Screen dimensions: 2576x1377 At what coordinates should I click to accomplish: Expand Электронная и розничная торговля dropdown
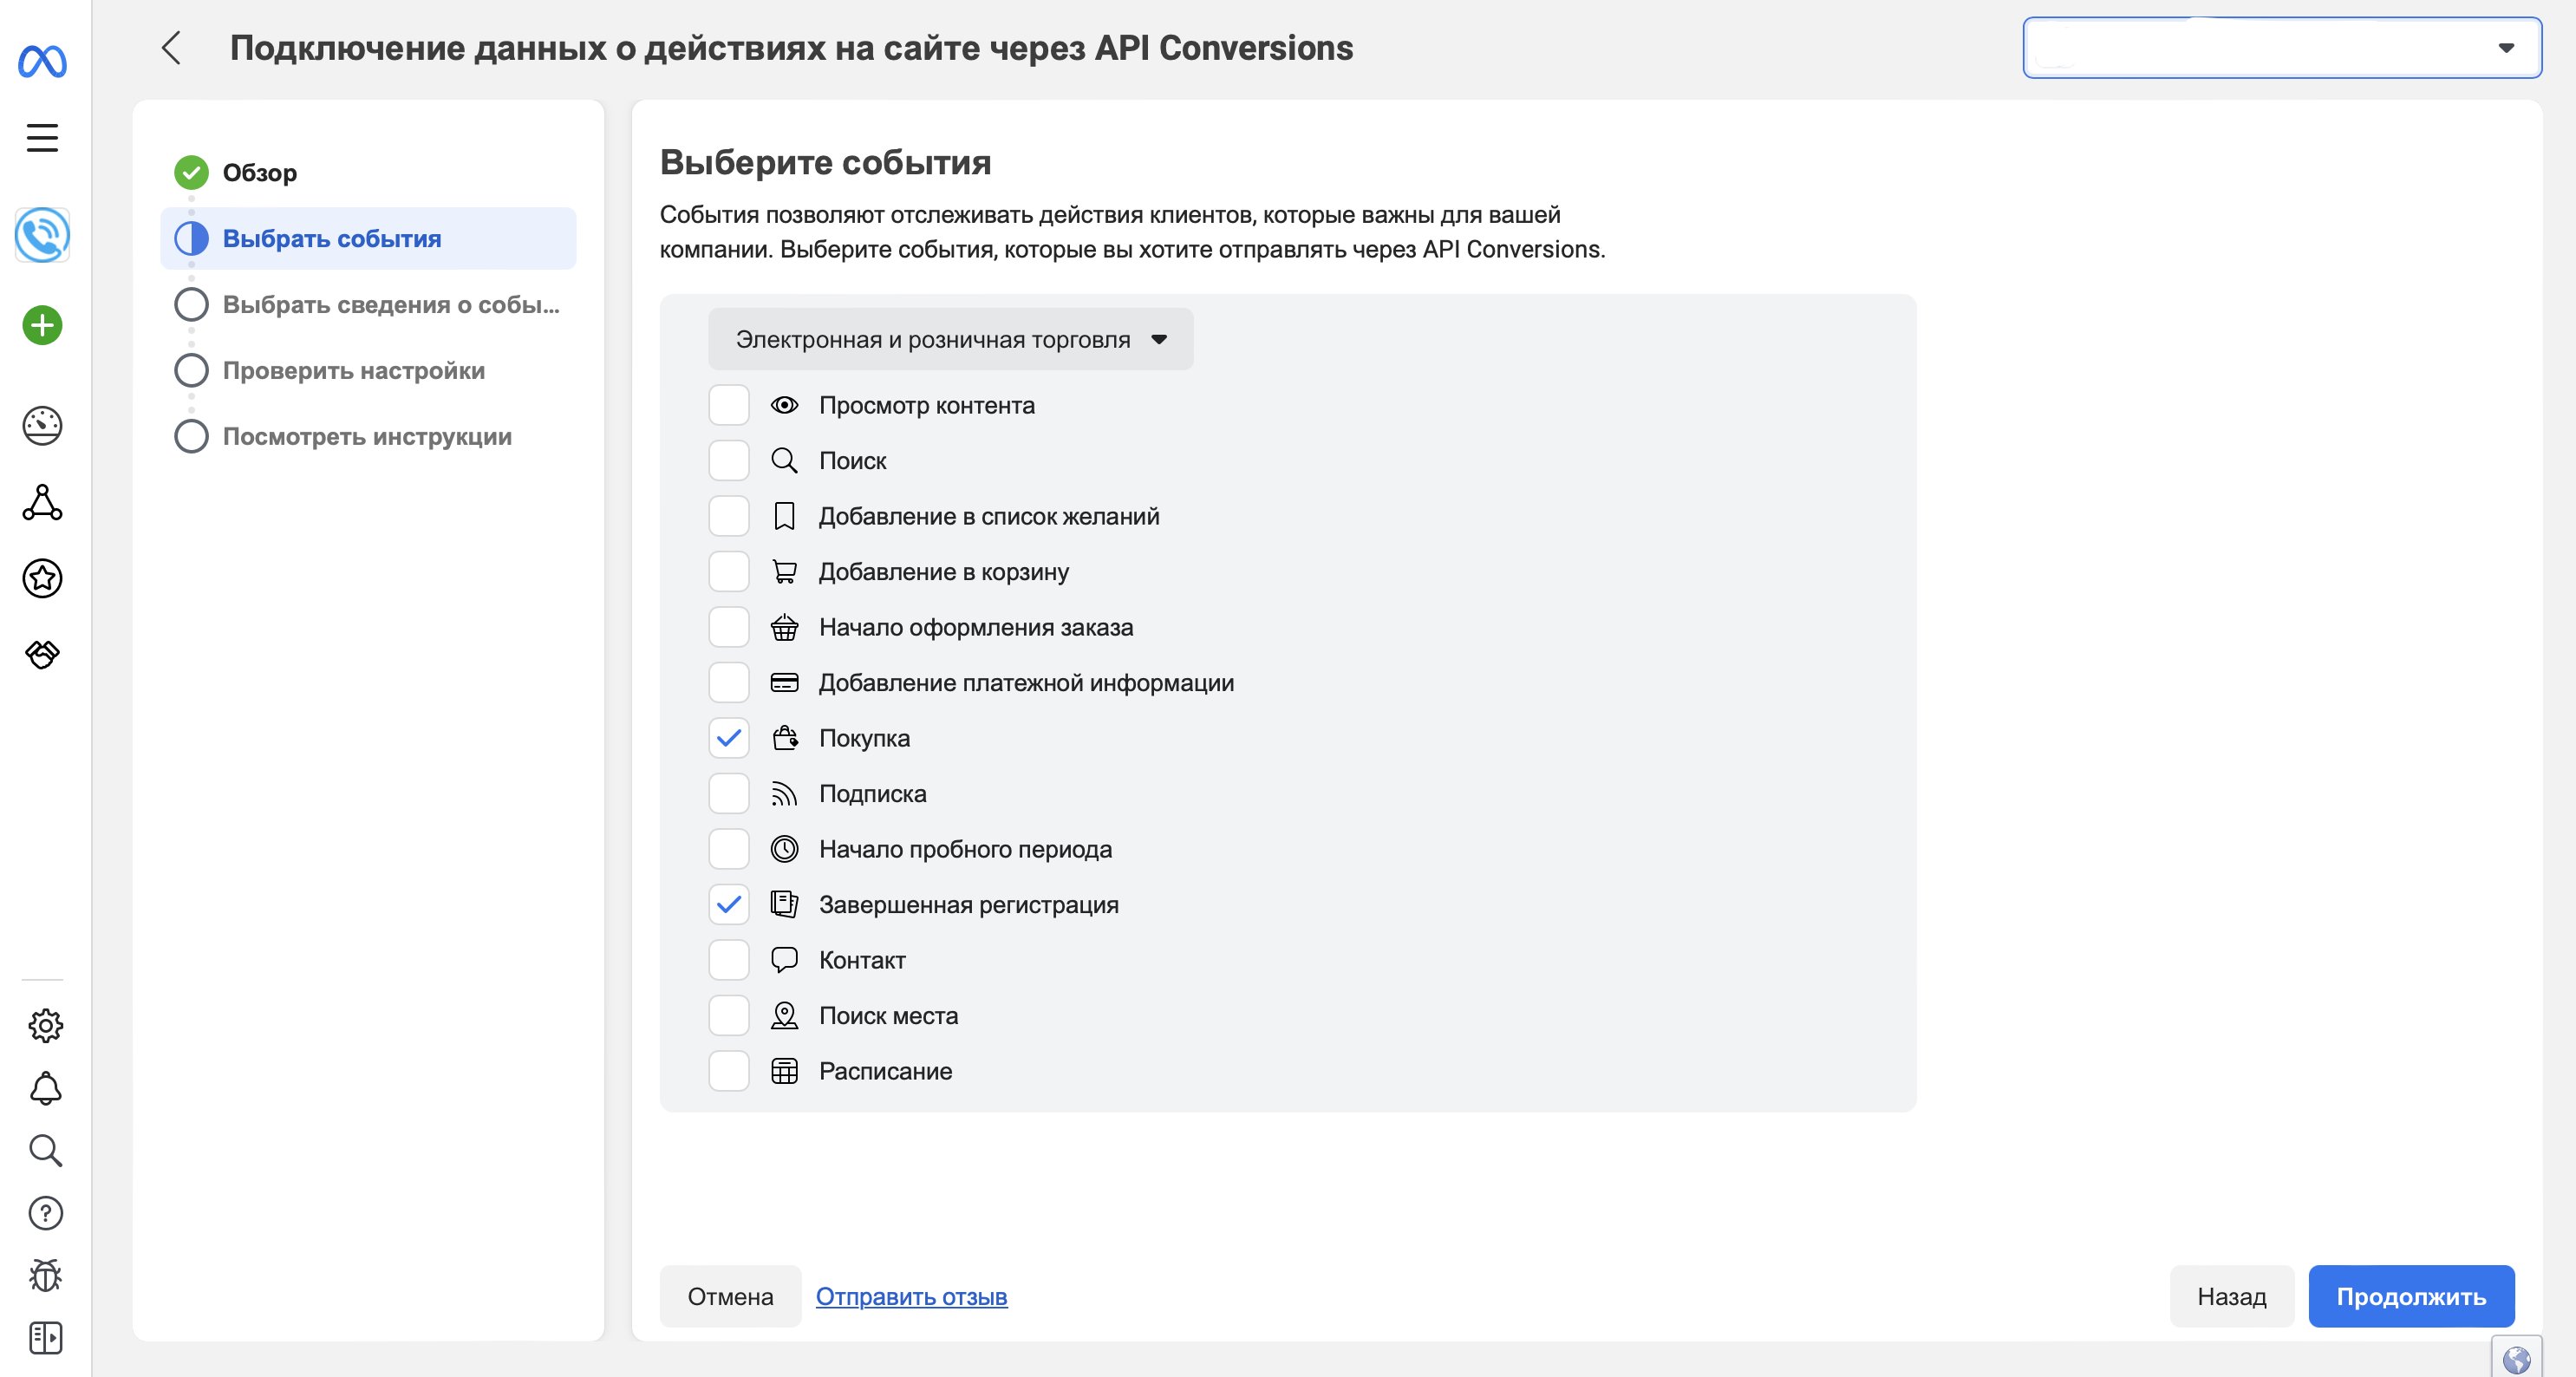950,340
